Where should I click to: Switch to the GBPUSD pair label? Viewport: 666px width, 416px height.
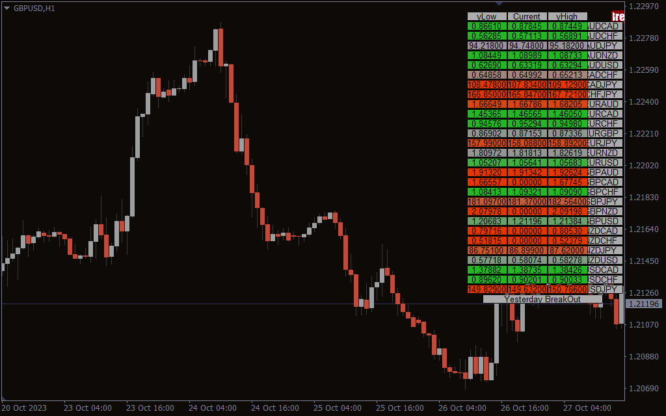[x=606, y=221]
